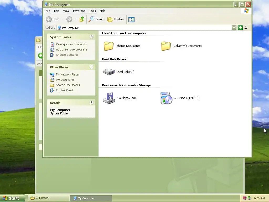Collapse the Other Places panel
The width and height of the screenshot is (269, 202).
point(91,67)
